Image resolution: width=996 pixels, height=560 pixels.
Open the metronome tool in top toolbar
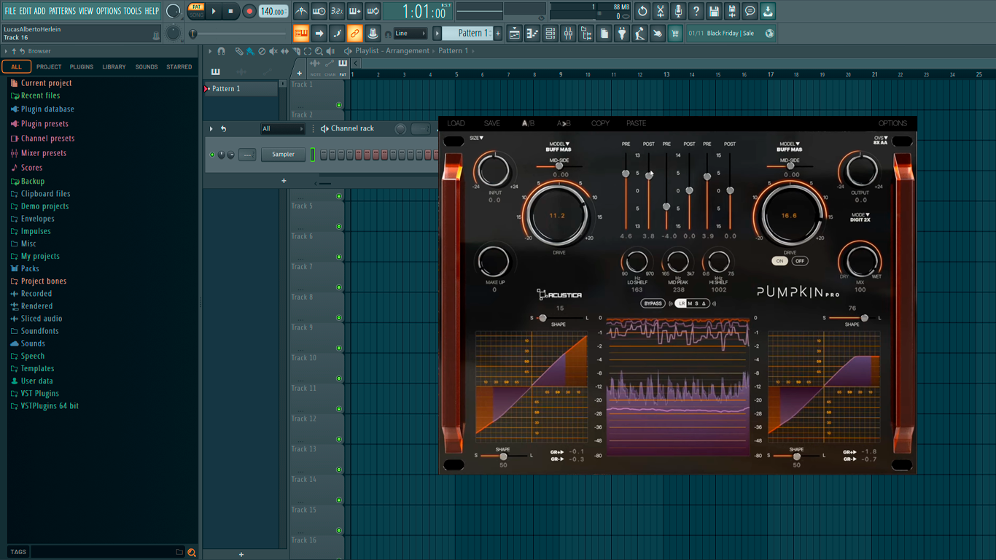[301, 11]
